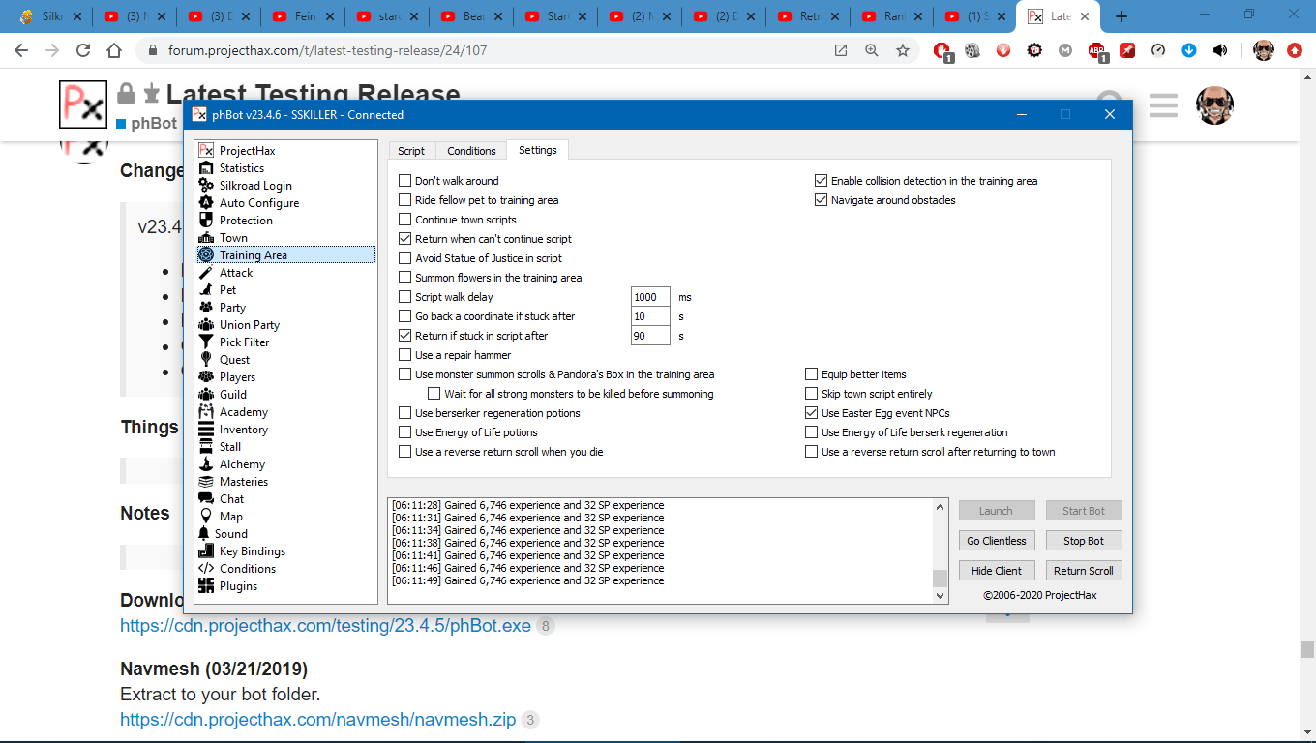Click the Chrome bookmark star icon
Image resolution: width=1316 pixels, height=743 pixels.
point(903,51)
